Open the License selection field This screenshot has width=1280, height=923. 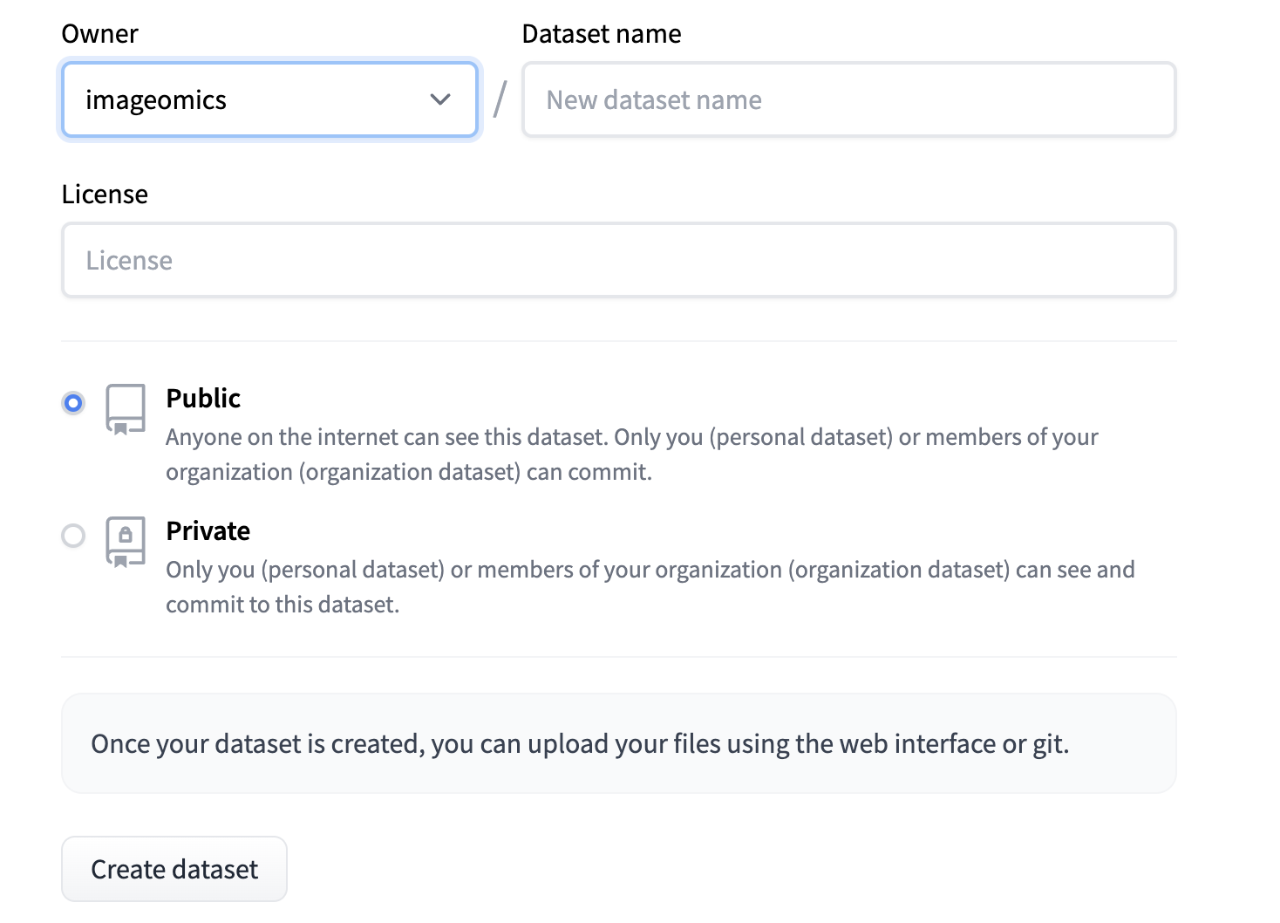click(619, 260)
